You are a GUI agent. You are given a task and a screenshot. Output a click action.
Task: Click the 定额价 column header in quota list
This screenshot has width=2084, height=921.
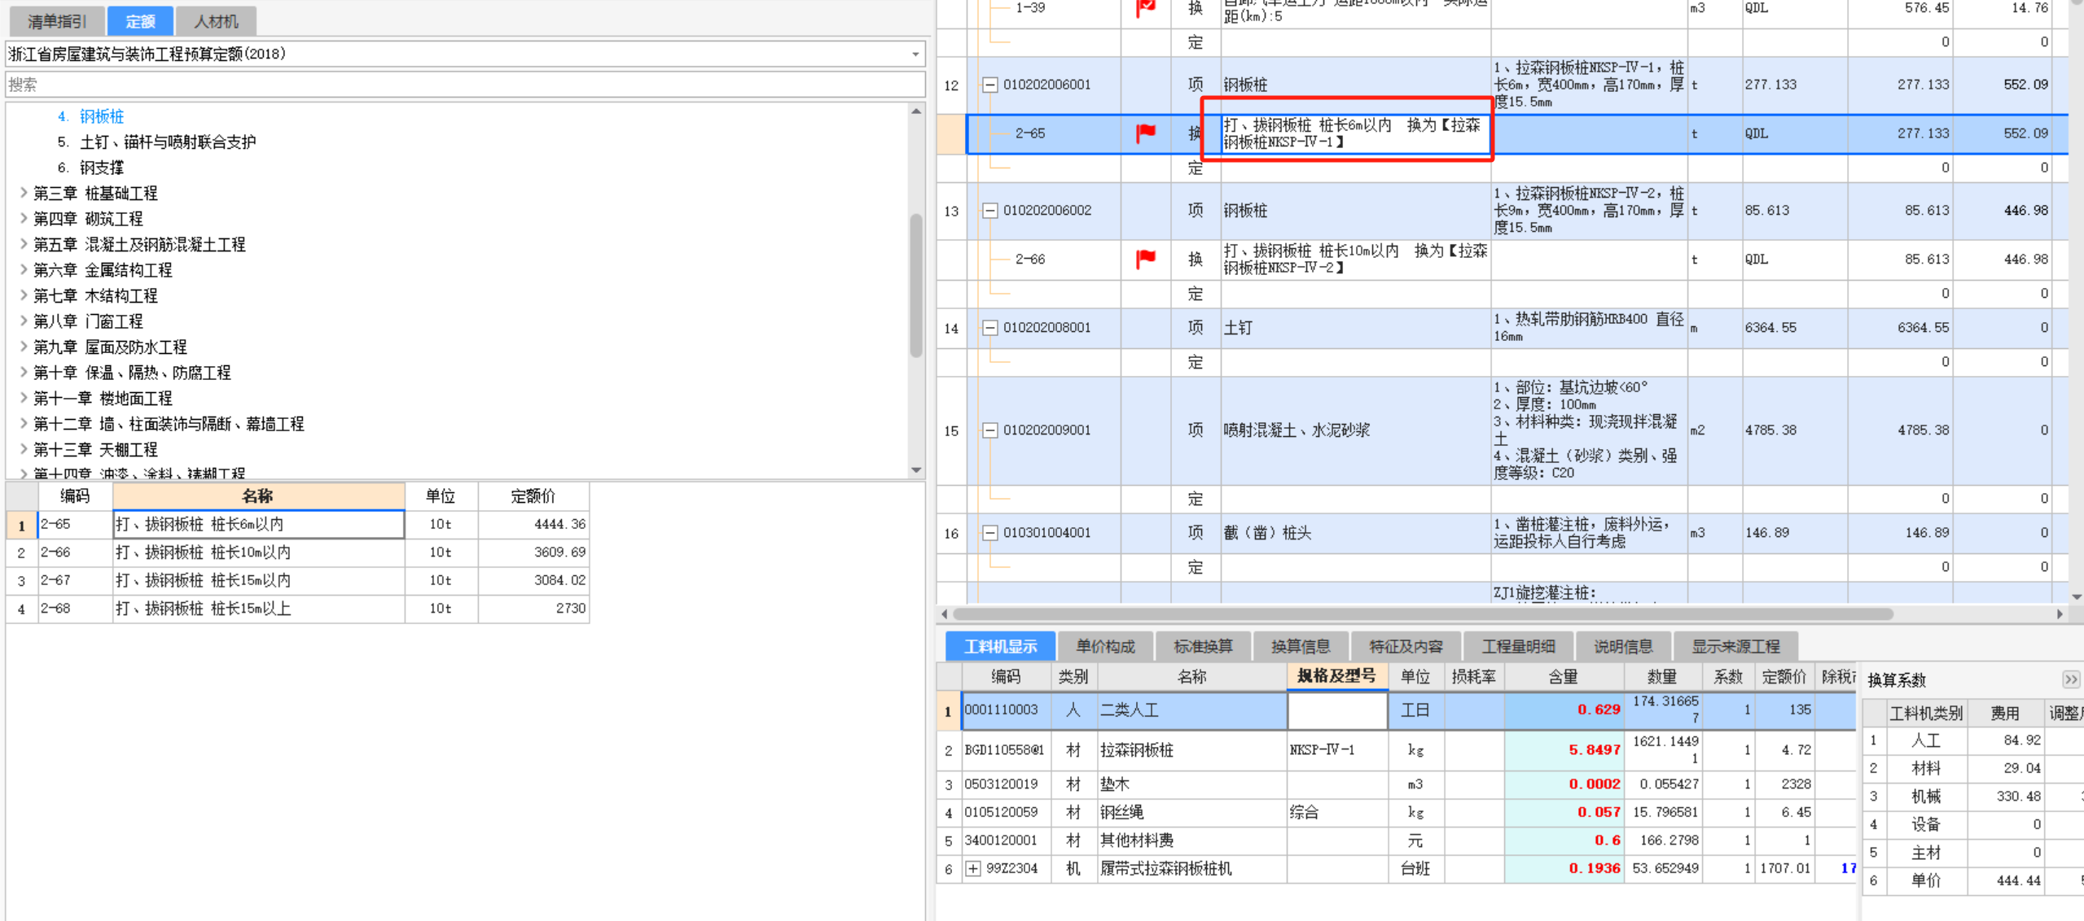click(x=533, y=496)
